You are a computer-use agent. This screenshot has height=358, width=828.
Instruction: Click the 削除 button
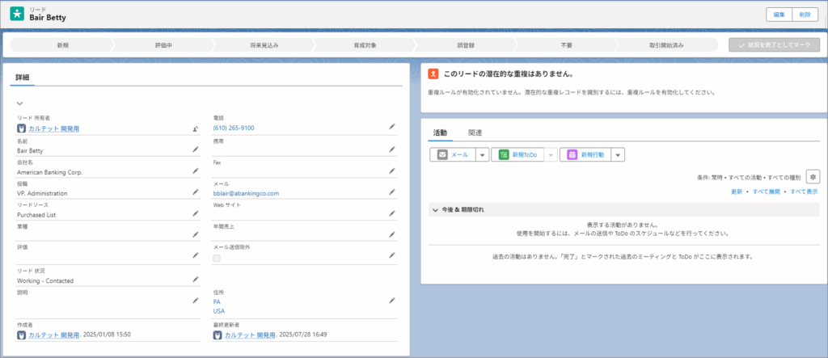point(804,15)
